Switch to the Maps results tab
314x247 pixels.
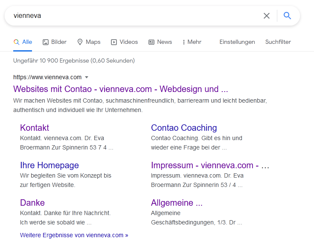(89, 42)
